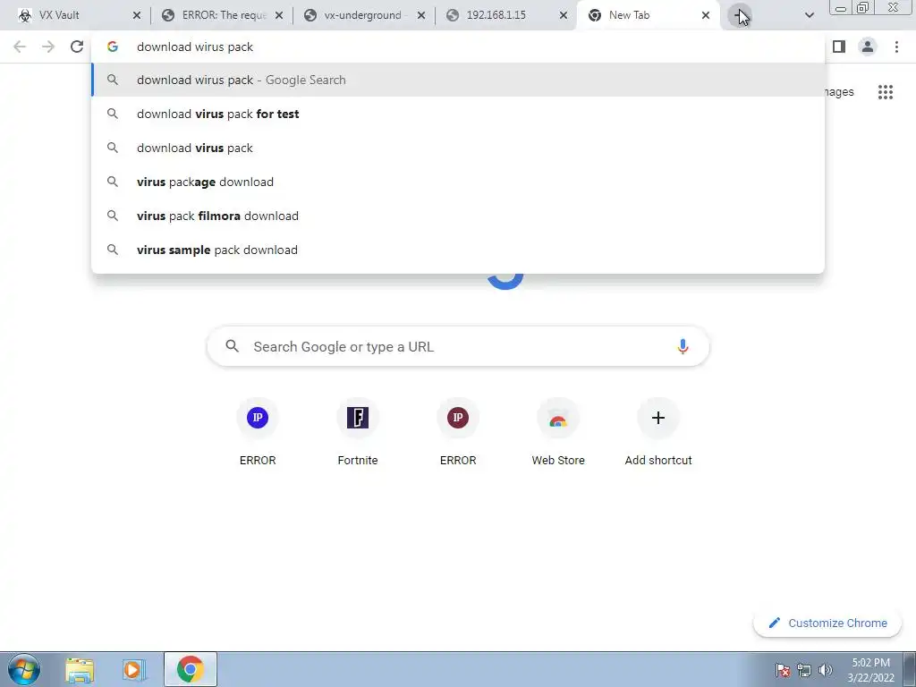Viewport: 916px width, 687px height.
Task: Click the microphone voice search icon
Action: [x=683, y=346]
